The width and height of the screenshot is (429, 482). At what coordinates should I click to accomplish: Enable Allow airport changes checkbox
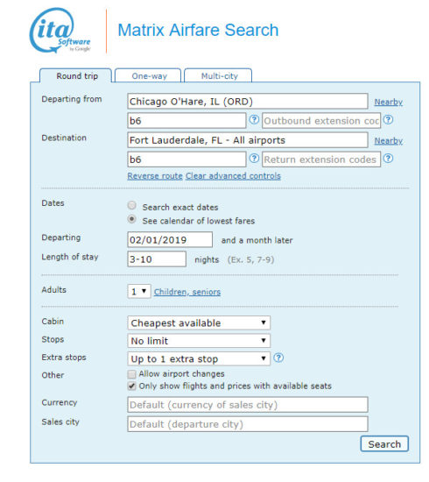131,374
